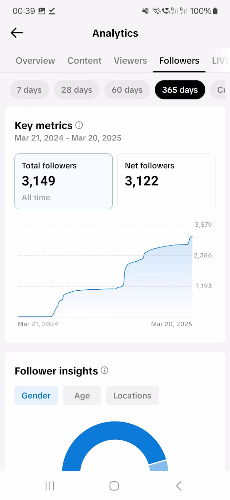This screenshot has width=230, height=500.
Task: Tap the battery status icon
Action: 215,11
